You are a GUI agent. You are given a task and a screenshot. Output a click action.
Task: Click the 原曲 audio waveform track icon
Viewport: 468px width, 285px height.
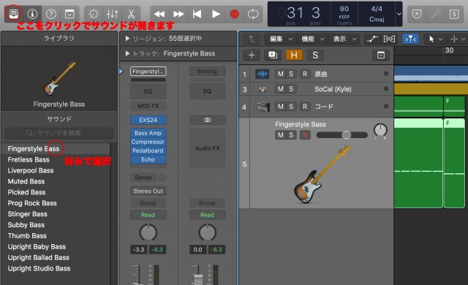262,74
